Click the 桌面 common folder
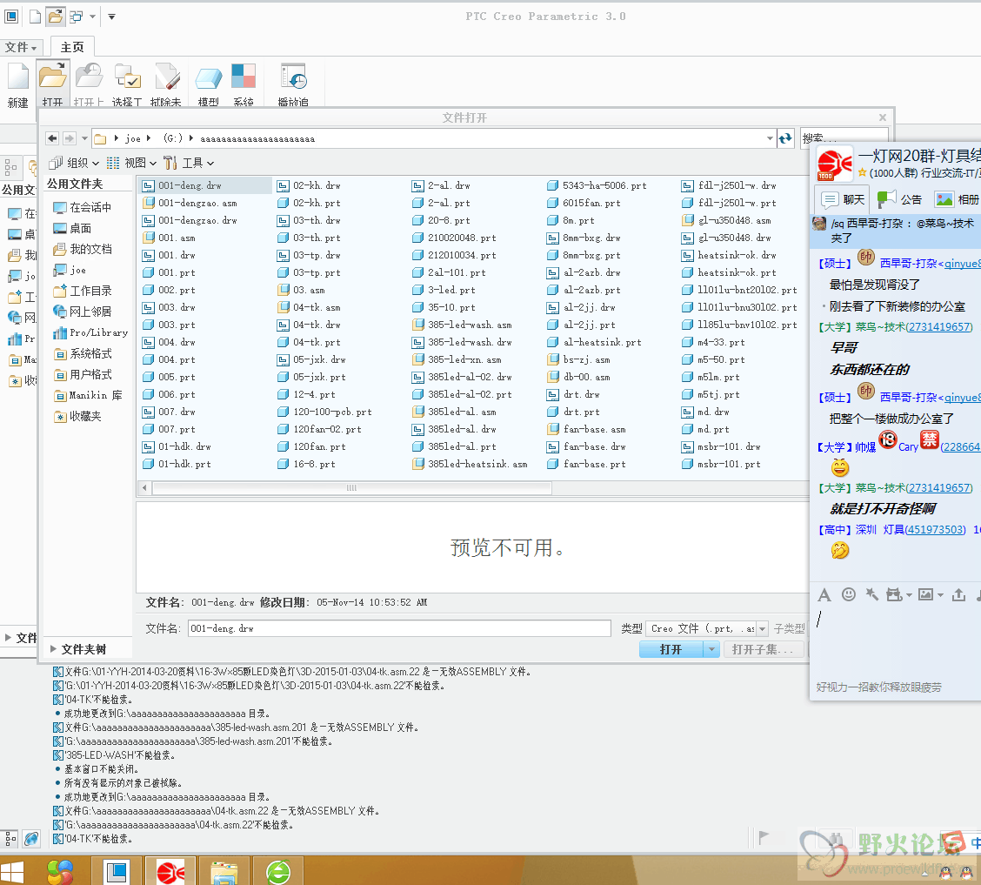This screenshot has height=885, width=981. pyautogui.click(x=72, y=229)
